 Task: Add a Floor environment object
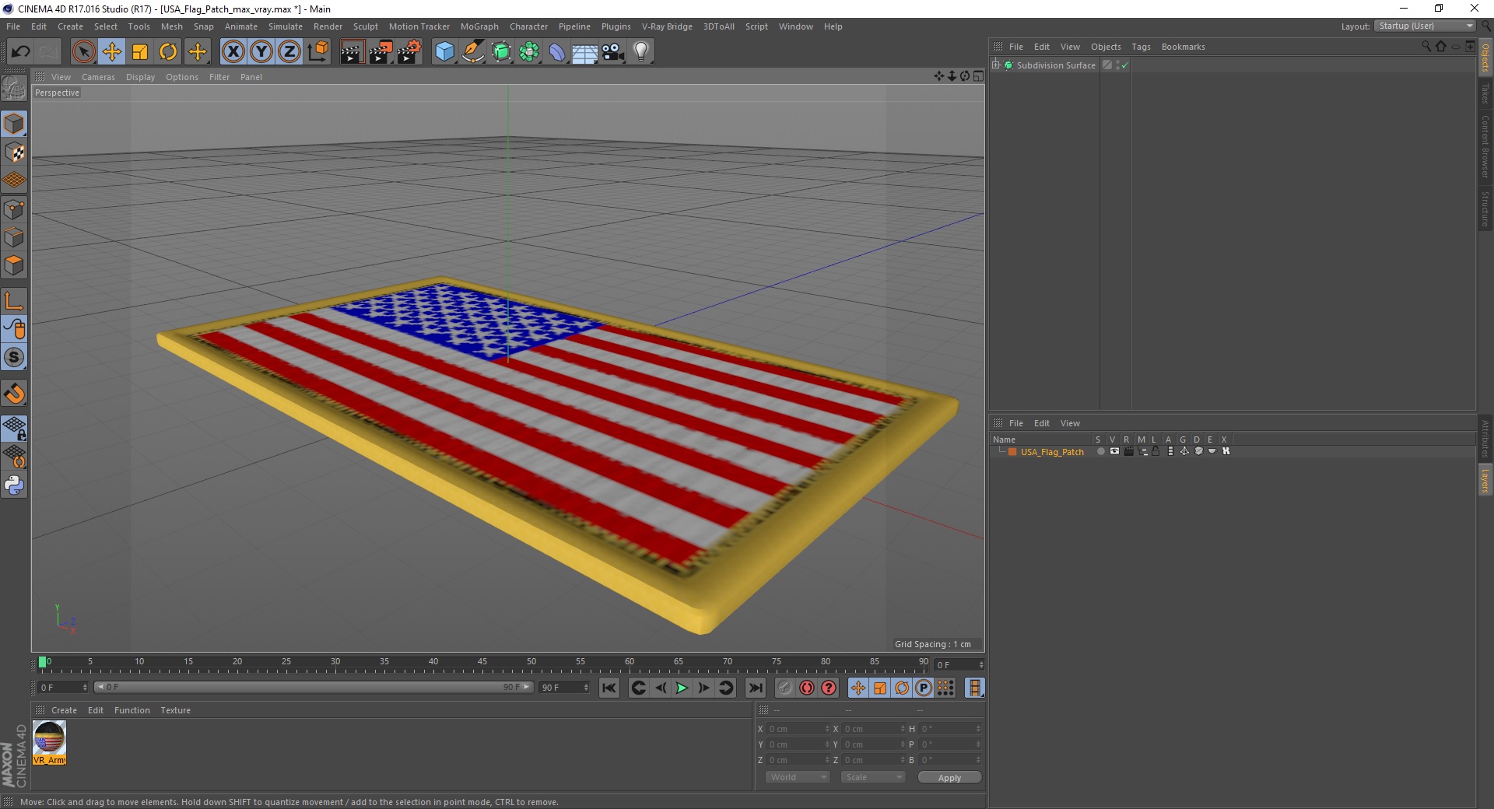coord(585,52)
